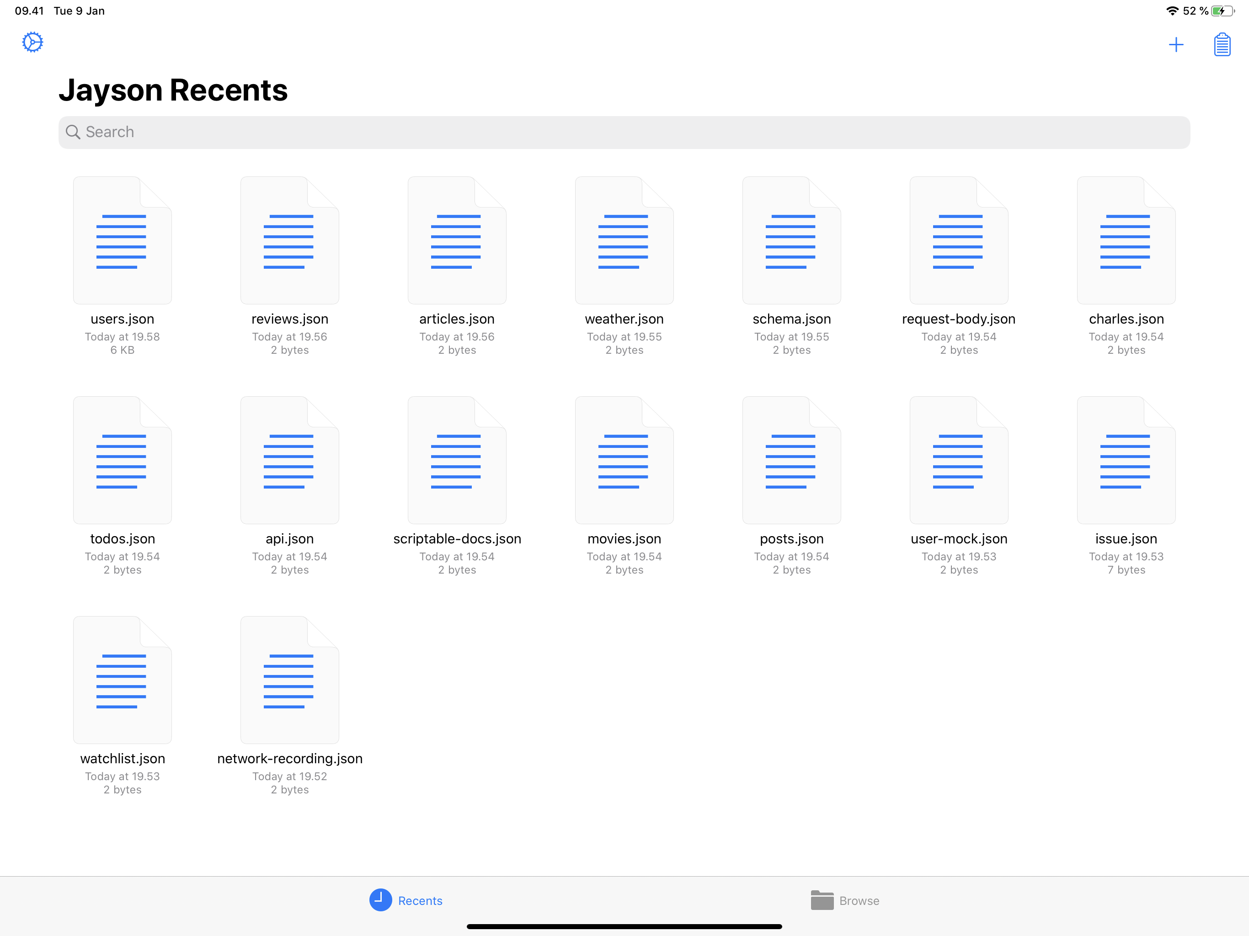Open todos.json document
1249x936 pixels.
pyautogui.click(x=122, y=460)
